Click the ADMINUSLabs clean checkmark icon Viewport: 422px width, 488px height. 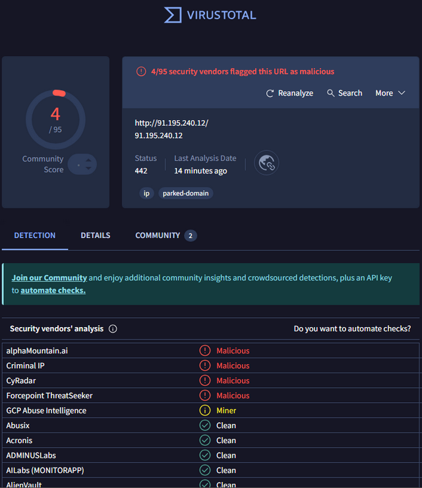point(205,455)
